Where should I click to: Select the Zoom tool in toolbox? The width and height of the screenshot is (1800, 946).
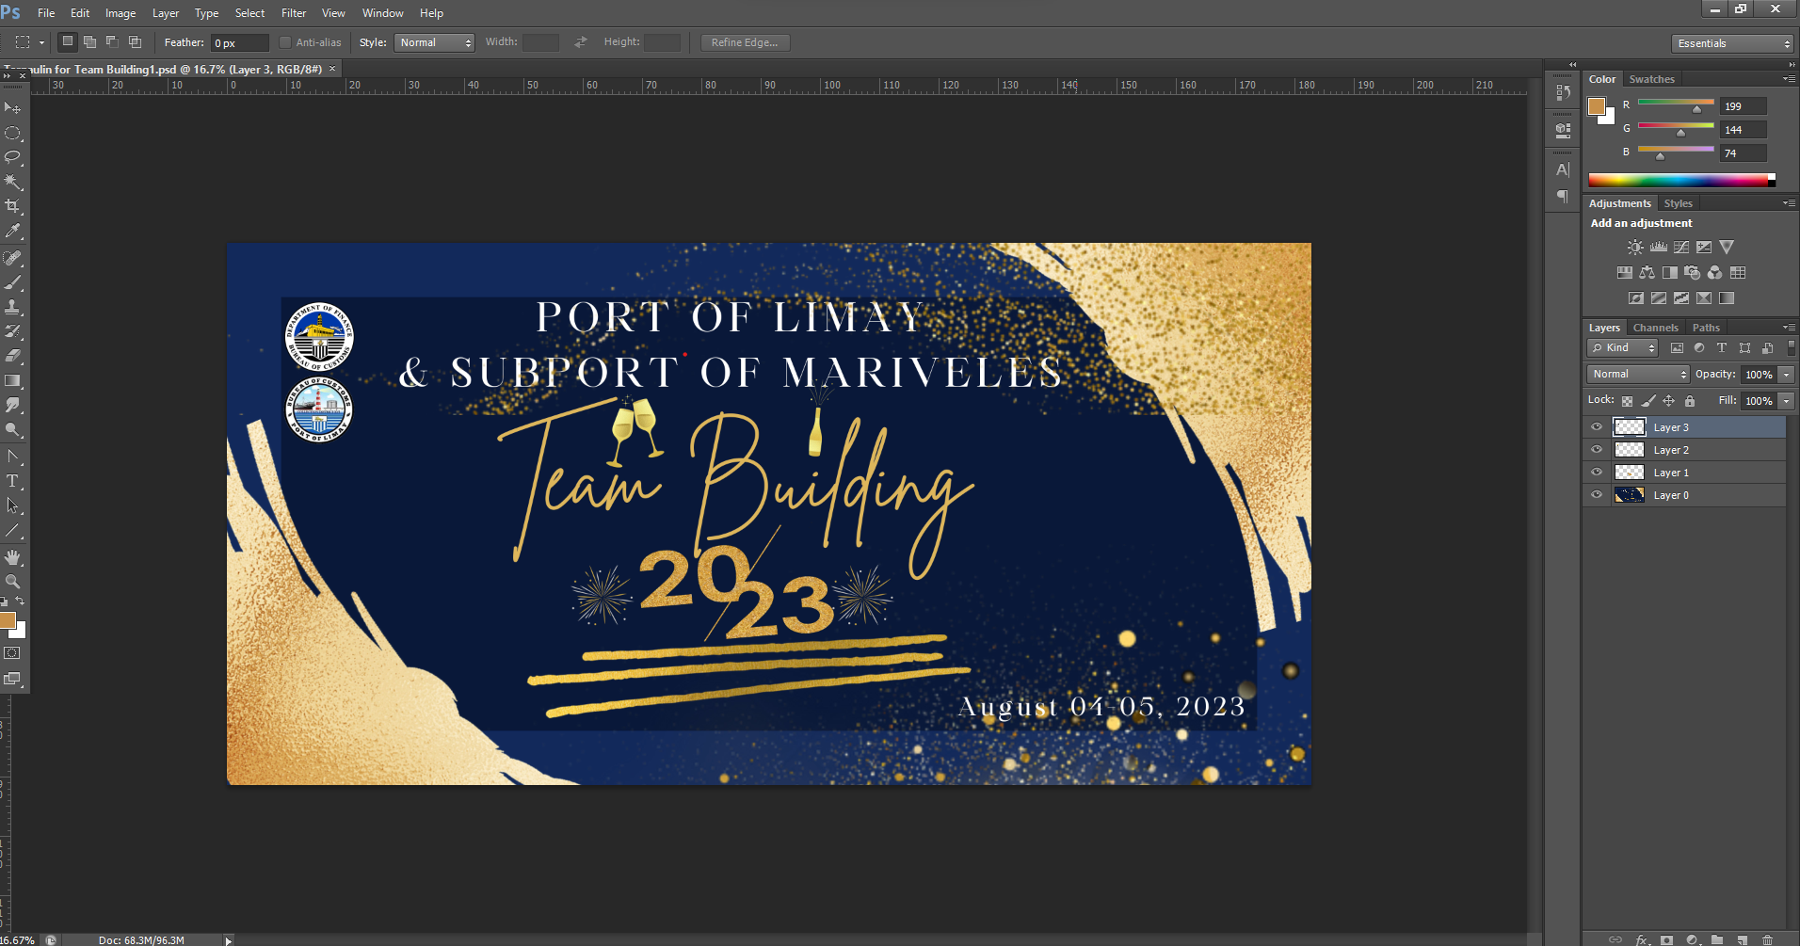(x=12, y=582)
